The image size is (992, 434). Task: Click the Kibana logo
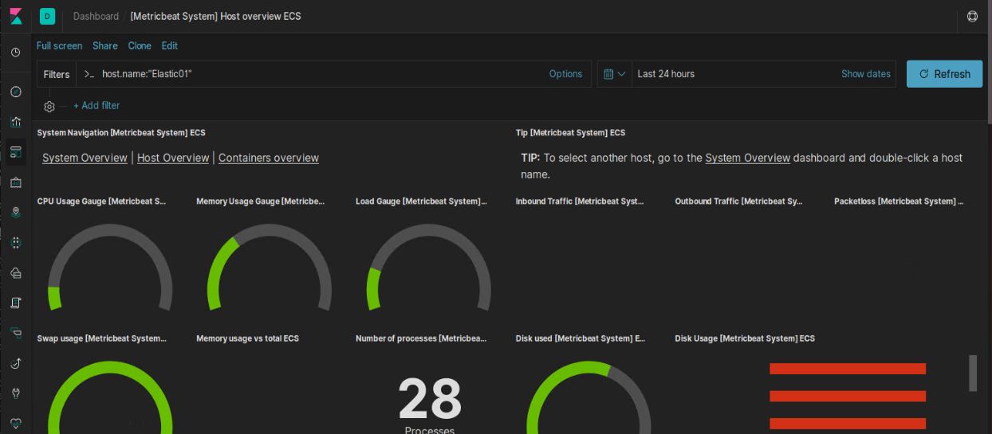[16, 16]
